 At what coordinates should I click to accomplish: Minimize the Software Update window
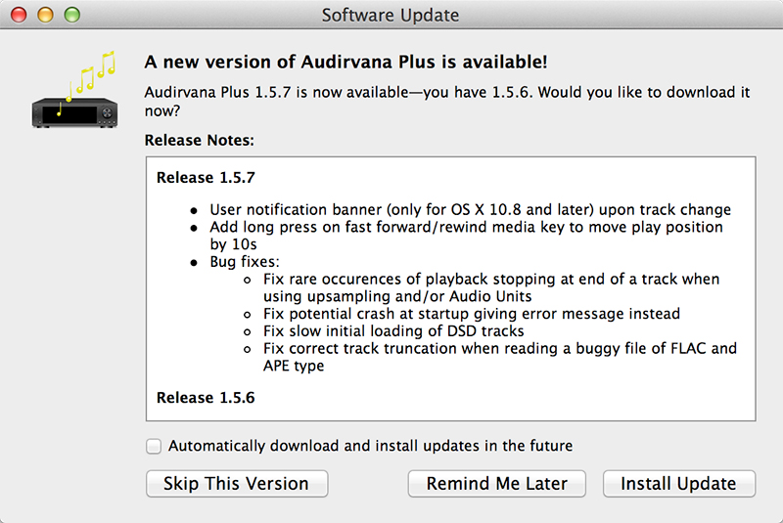click(45, 15)
